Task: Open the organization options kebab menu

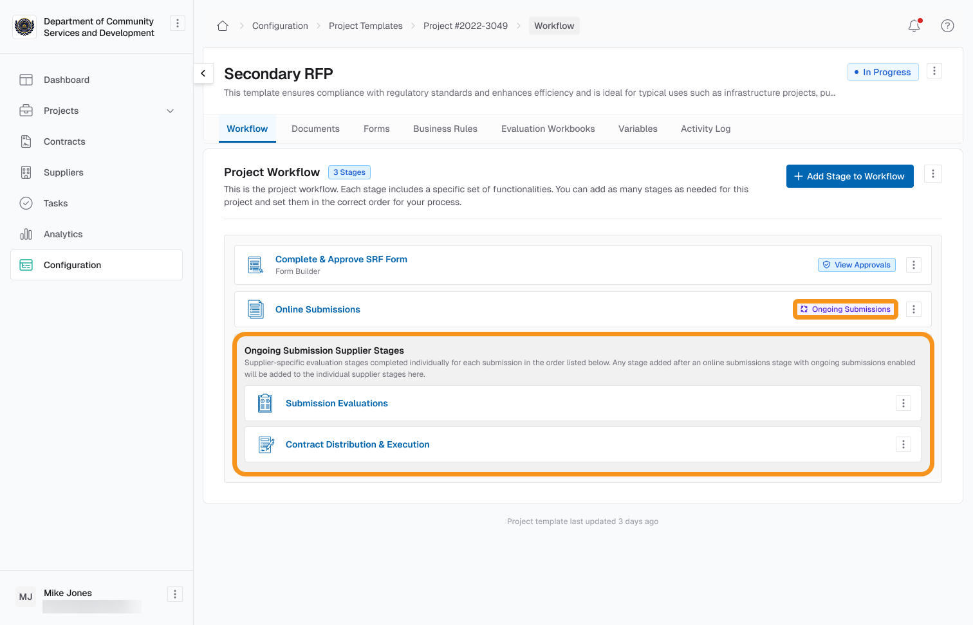Action: pyautogui.click(x=178, y=23)
